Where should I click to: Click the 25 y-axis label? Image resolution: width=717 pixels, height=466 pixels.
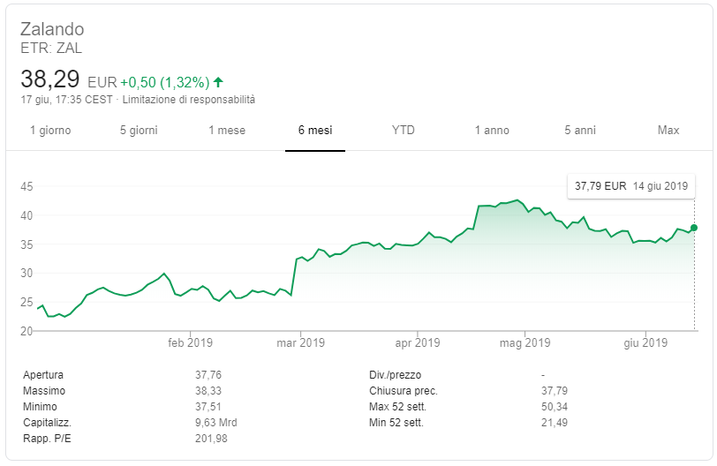point(26,302)
